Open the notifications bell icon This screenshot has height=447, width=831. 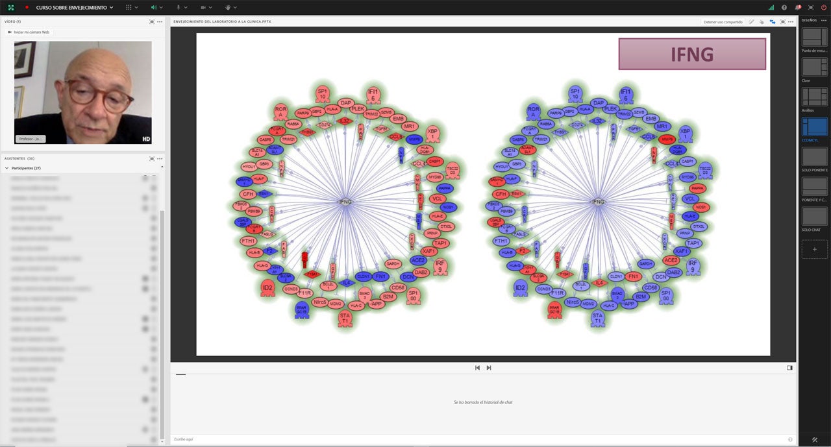pyautogui.click(x=798, y=7)
